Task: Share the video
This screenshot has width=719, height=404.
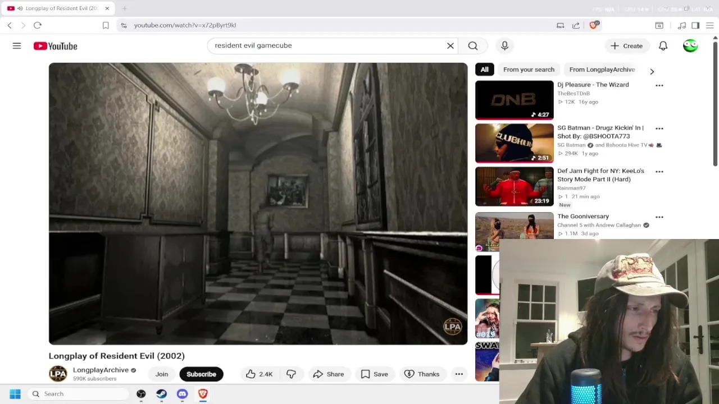Action: 328,374
